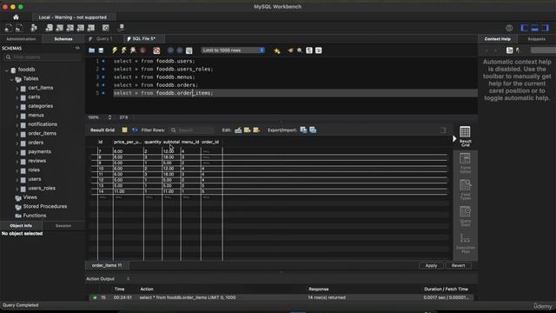This screenshot has height=313, width=556.
Task: Open Field Types result view
Action: (466, 190)
